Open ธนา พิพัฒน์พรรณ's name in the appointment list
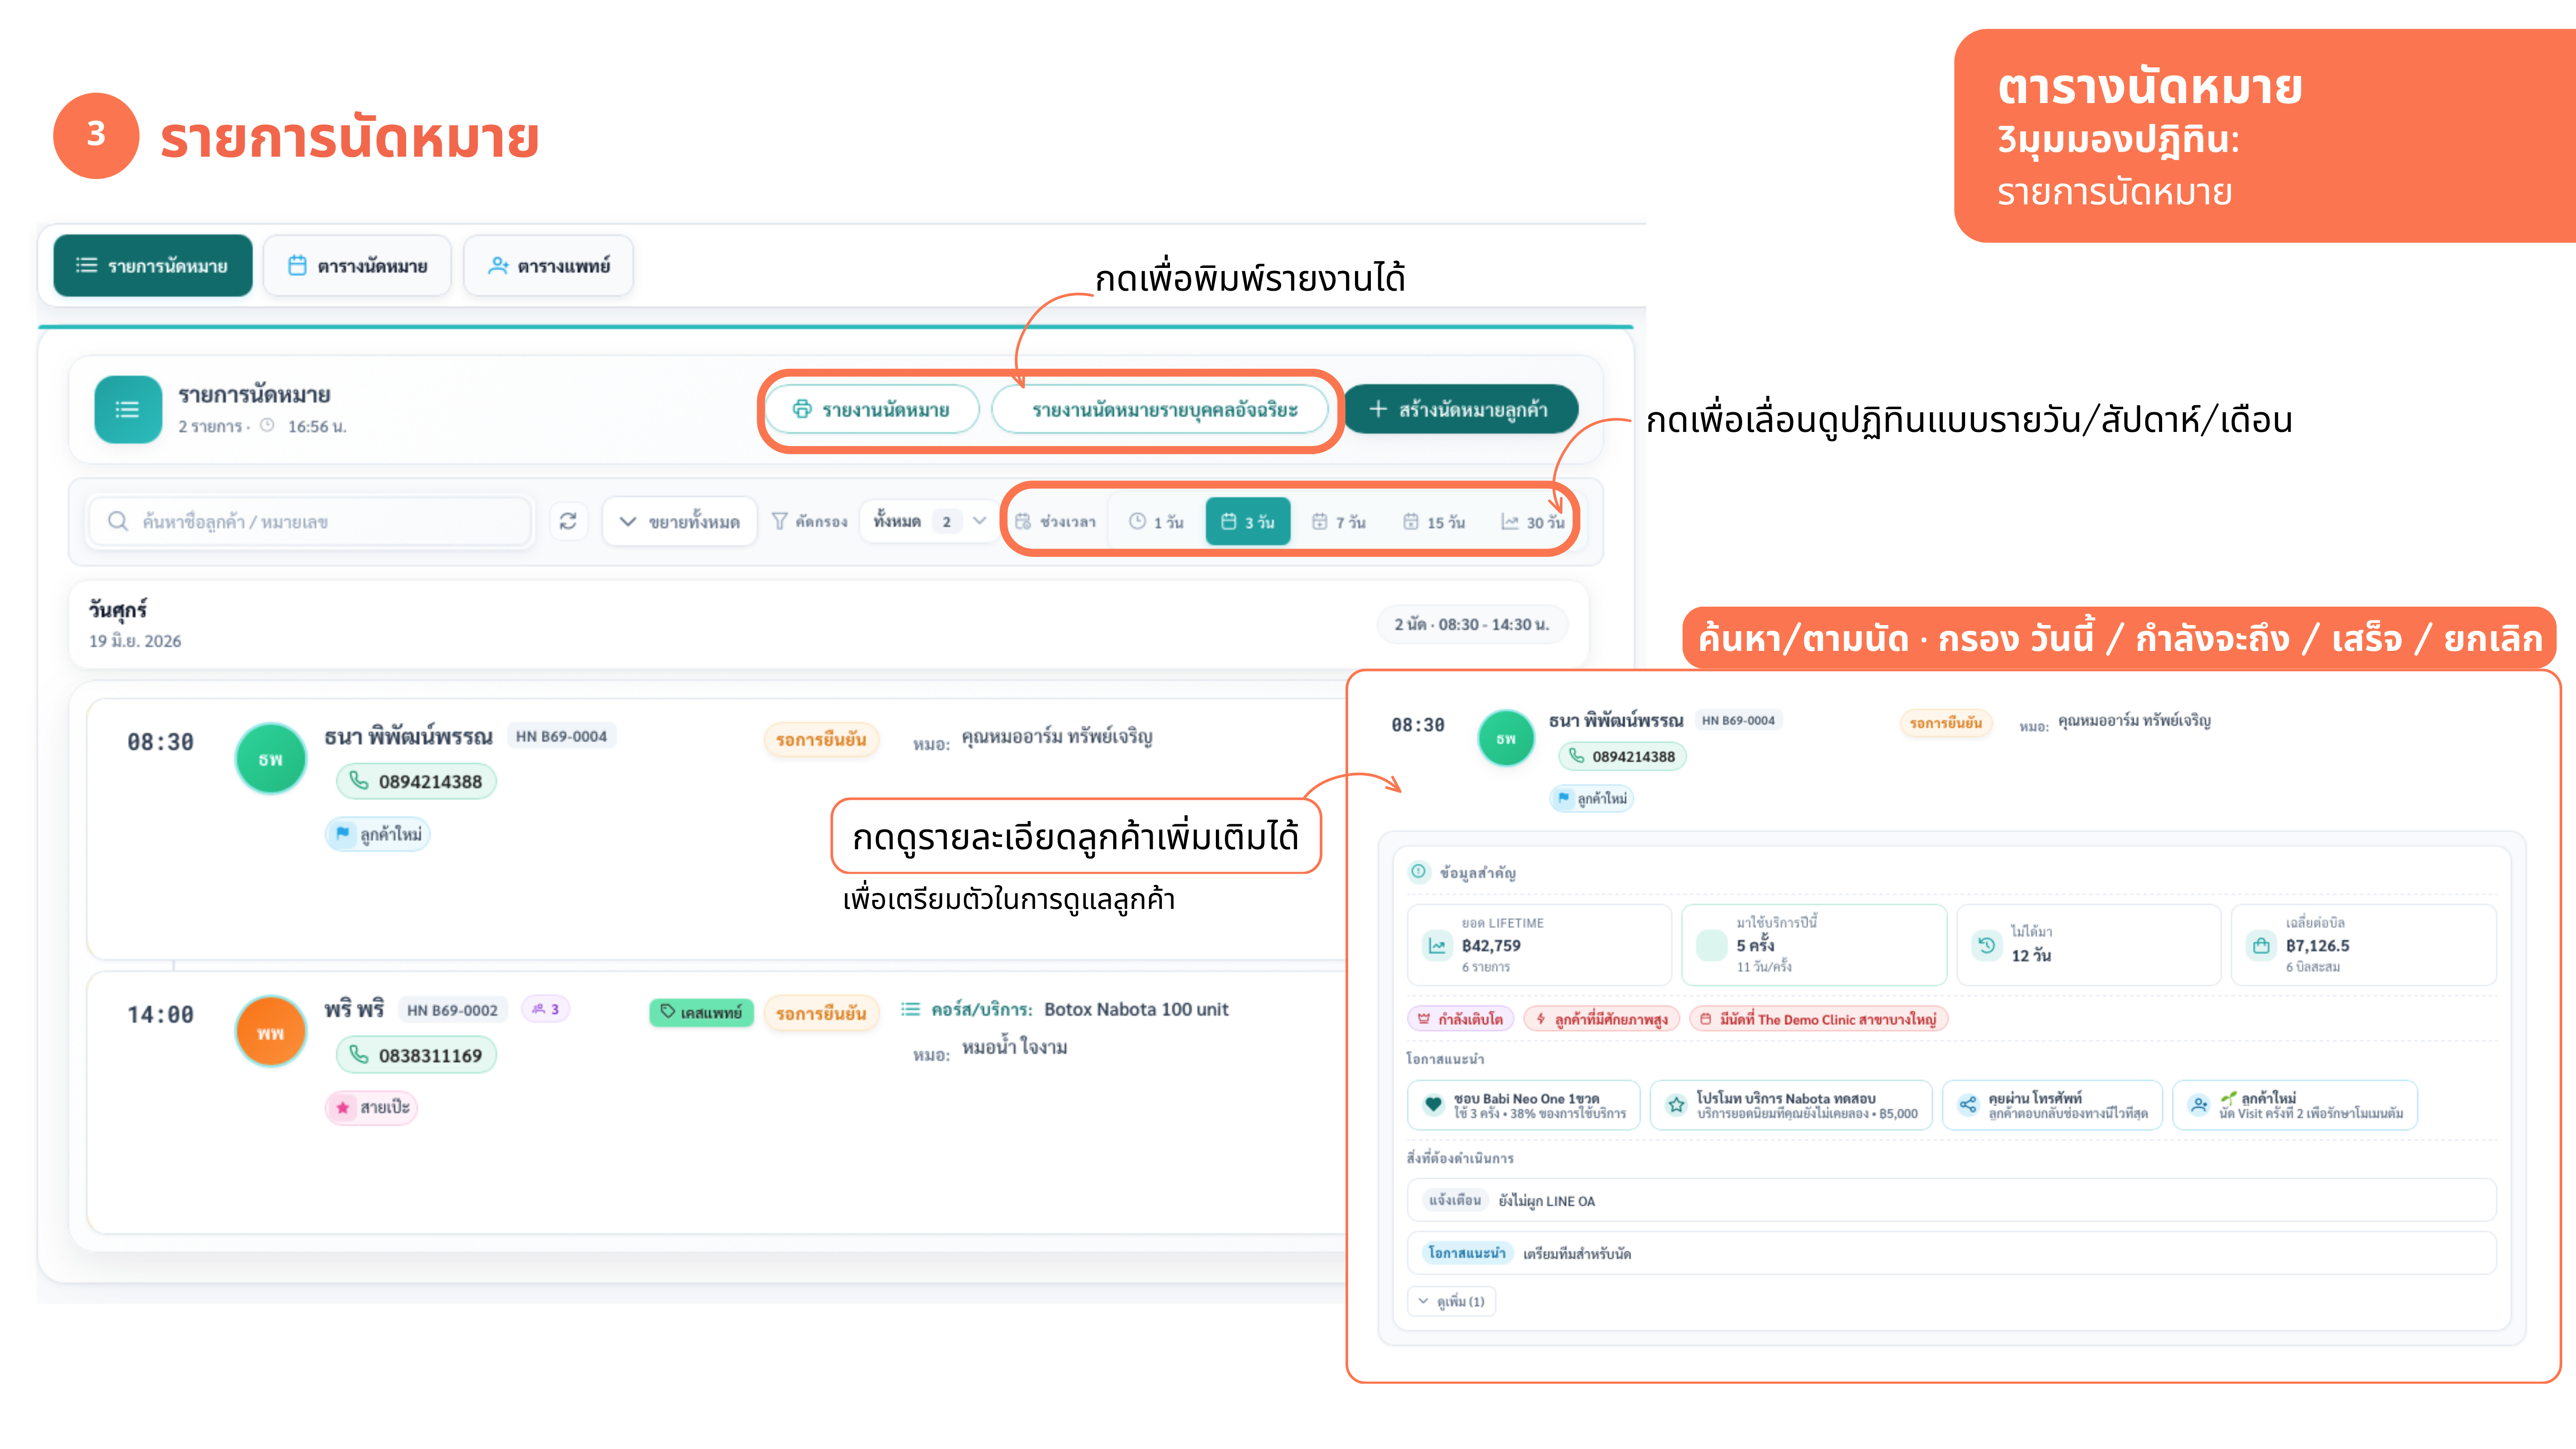 [x=408, y=737]
